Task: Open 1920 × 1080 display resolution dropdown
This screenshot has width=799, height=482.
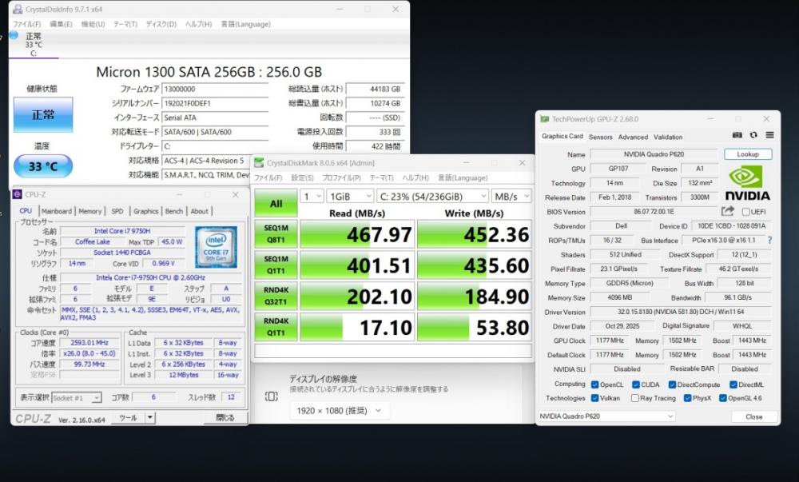Action: pos(340,411)
